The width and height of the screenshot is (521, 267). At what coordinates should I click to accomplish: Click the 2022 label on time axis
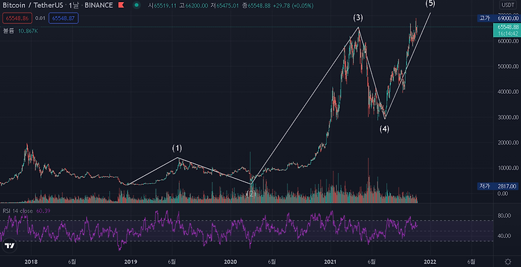pos(431,261)
